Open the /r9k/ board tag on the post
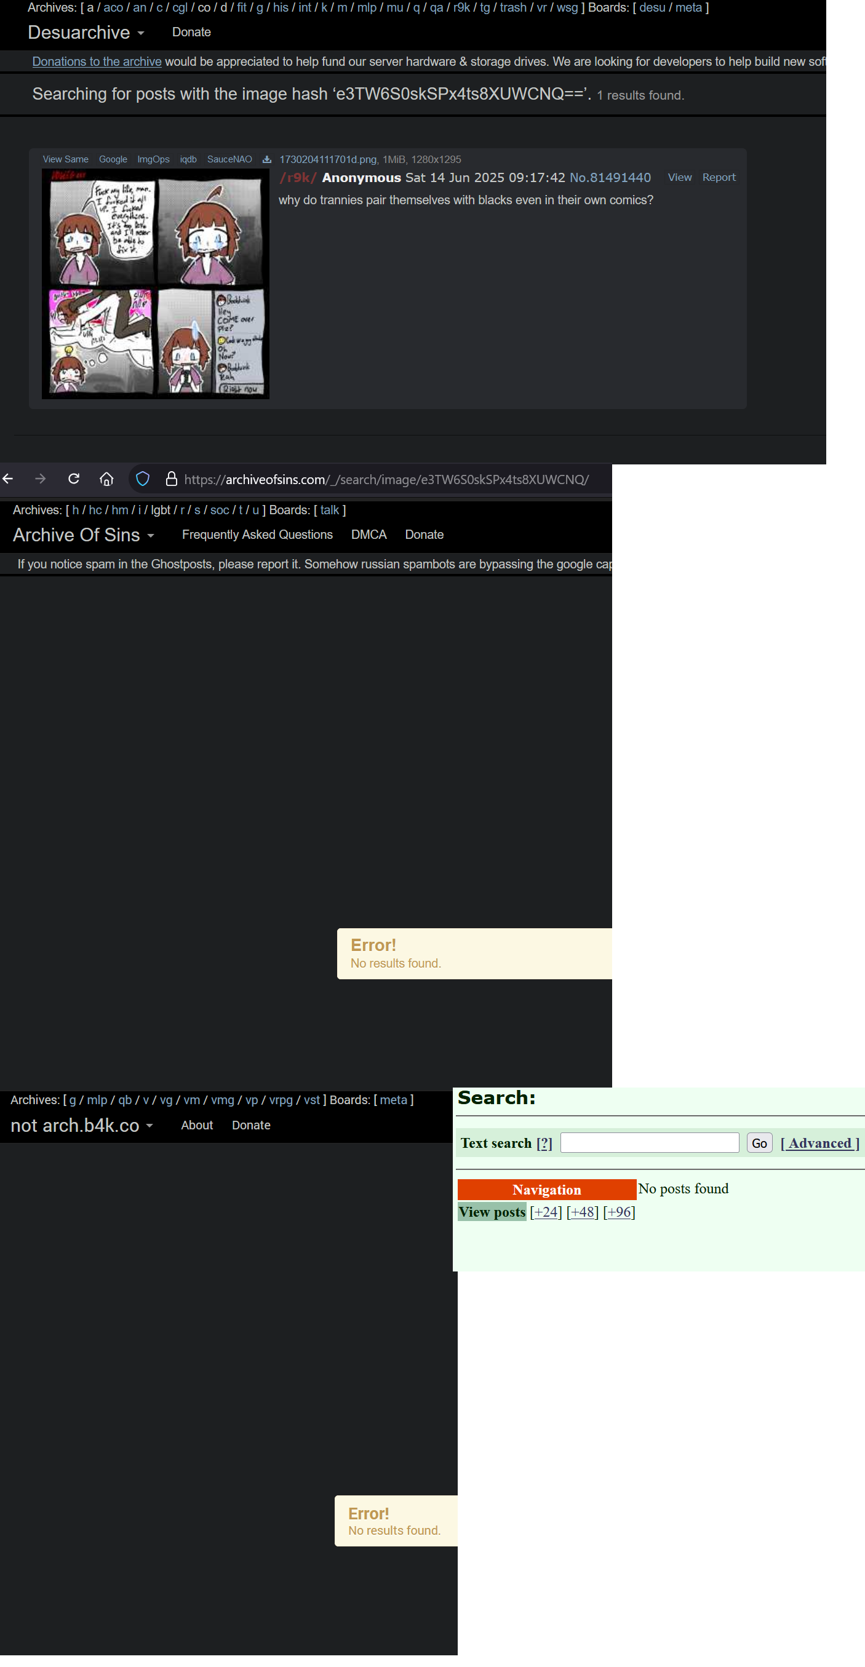 (298, 177)
